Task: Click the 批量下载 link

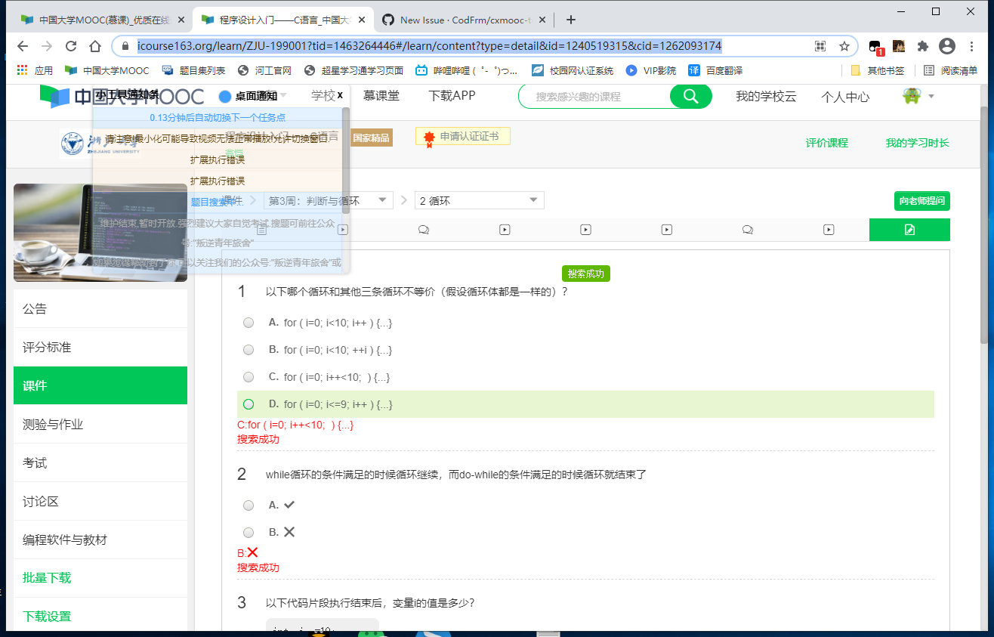Action: tap(47, 577)
